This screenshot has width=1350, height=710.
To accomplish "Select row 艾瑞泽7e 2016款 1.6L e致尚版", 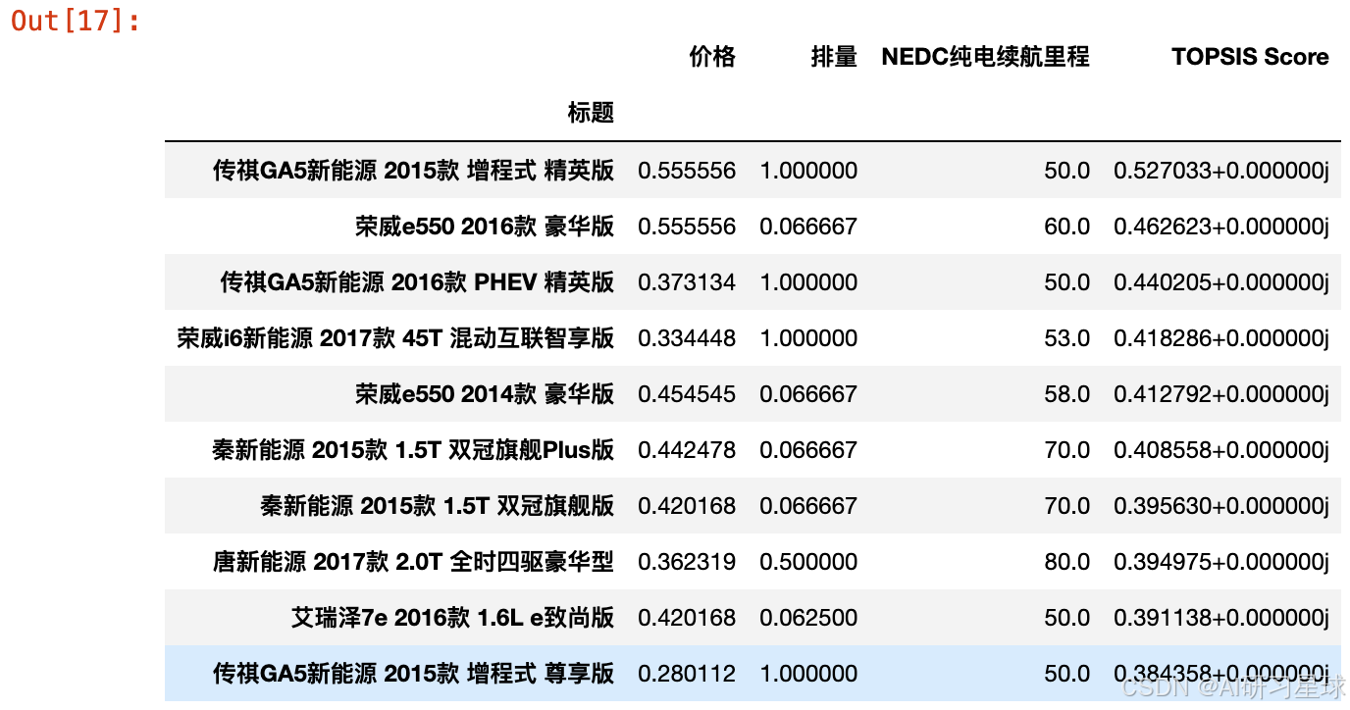I will pos(753,618).
